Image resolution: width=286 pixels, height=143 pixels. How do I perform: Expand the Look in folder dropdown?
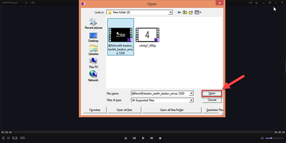170,12
